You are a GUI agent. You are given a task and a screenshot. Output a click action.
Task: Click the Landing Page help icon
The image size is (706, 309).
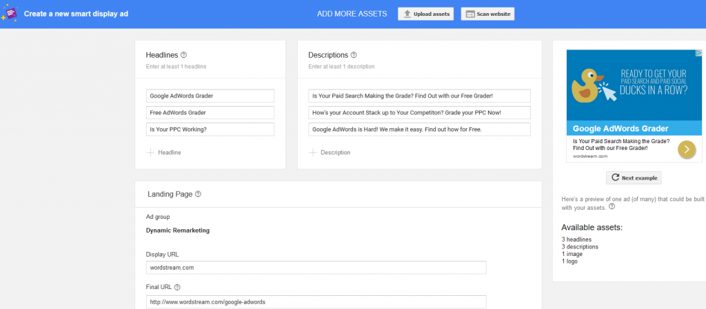[x=198, y=195]
